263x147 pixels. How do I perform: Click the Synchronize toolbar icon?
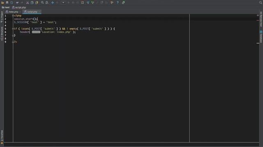12,2
